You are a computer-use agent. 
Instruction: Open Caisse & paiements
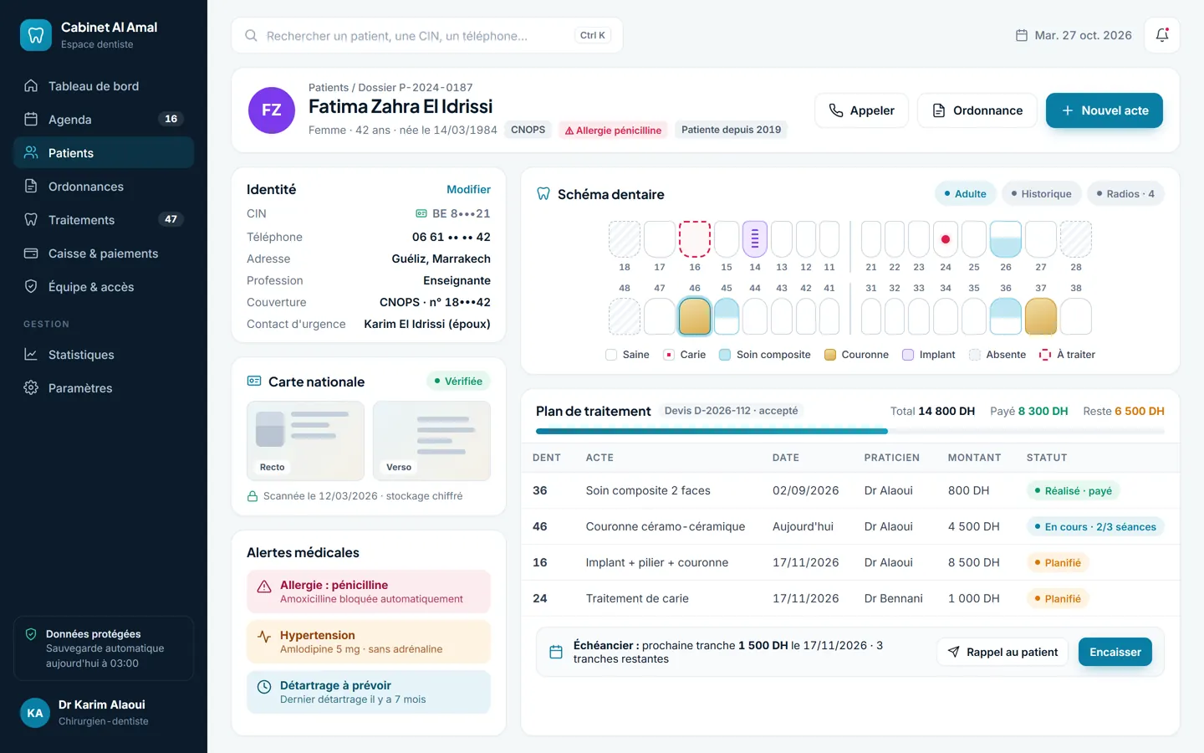[104, 254]
